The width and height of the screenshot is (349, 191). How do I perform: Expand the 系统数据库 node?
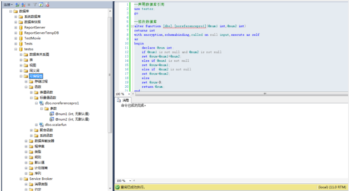click(15, 17)
